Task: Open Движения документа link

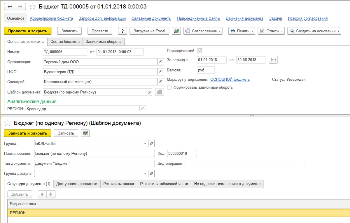Action: [x=244, y=18]
